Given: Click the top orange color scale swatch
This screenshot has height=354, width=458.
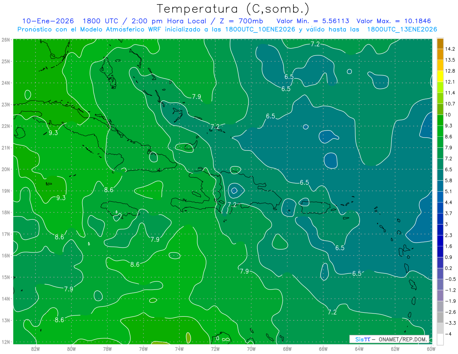Looking at the screenshot, I should [x=440, y=44].
